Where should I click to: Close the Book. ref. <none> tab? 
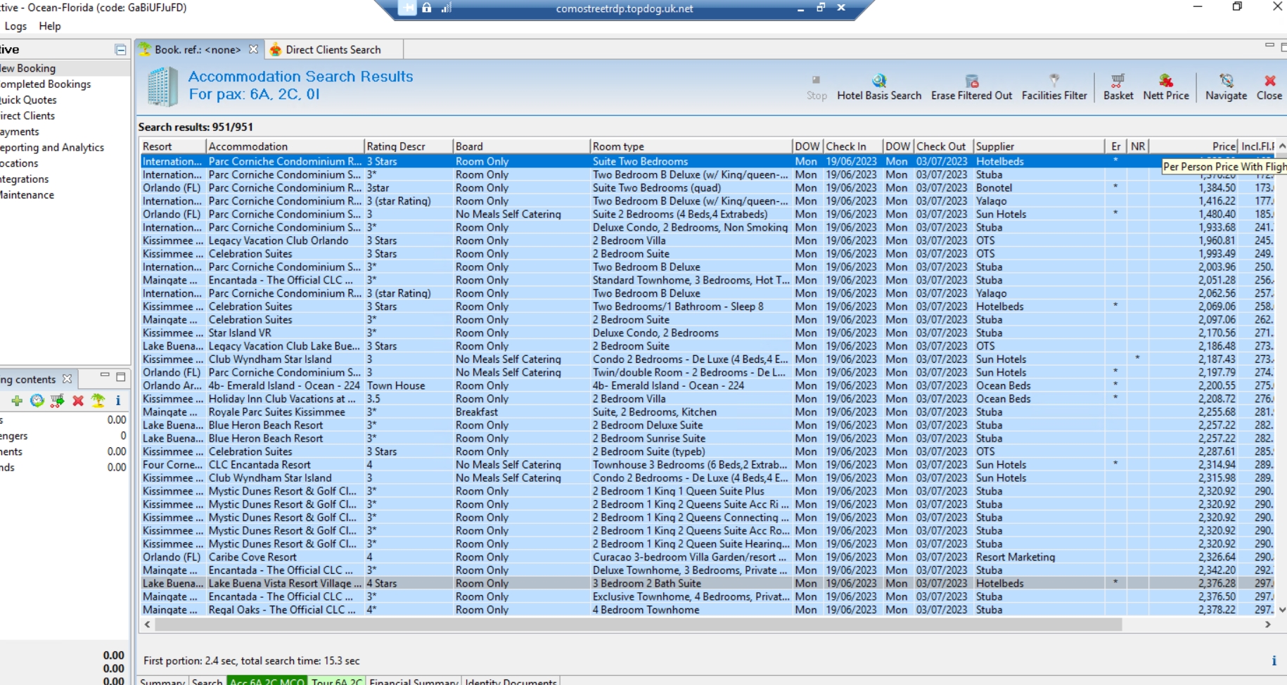tap(253, 49)
